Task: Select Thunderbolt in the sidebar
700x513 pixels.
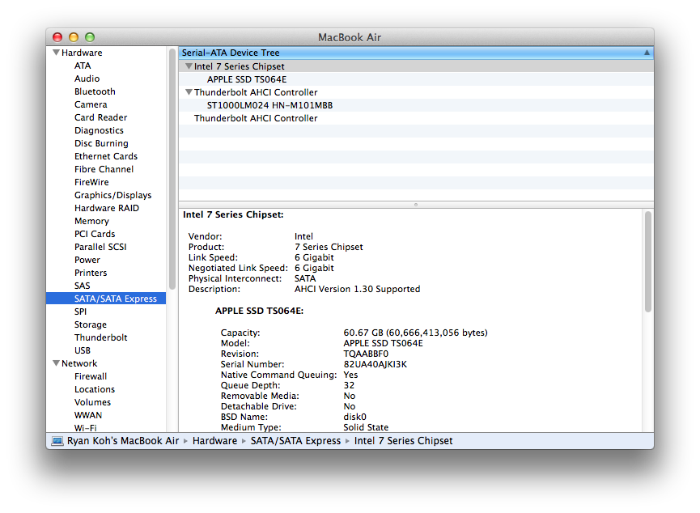Action: coord(101,337)
